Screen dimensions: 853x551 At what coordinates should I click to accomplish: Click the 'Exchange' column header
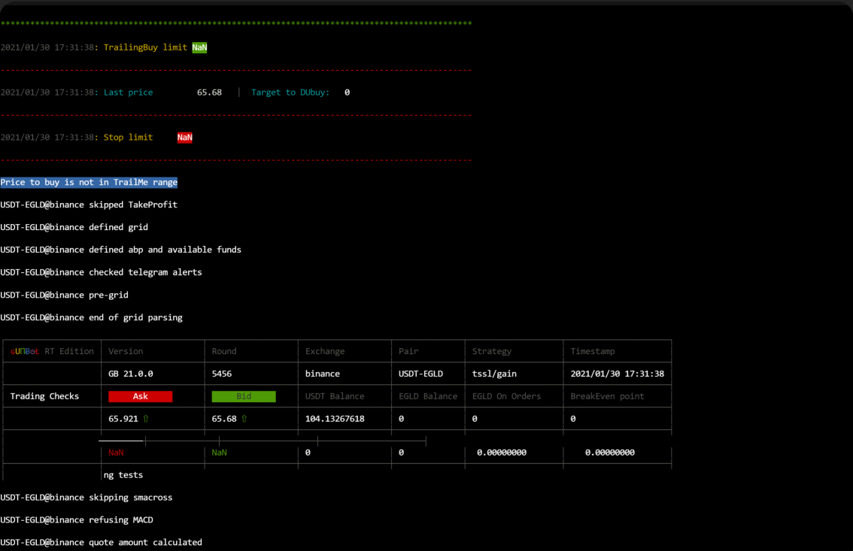tap(325, 352)
